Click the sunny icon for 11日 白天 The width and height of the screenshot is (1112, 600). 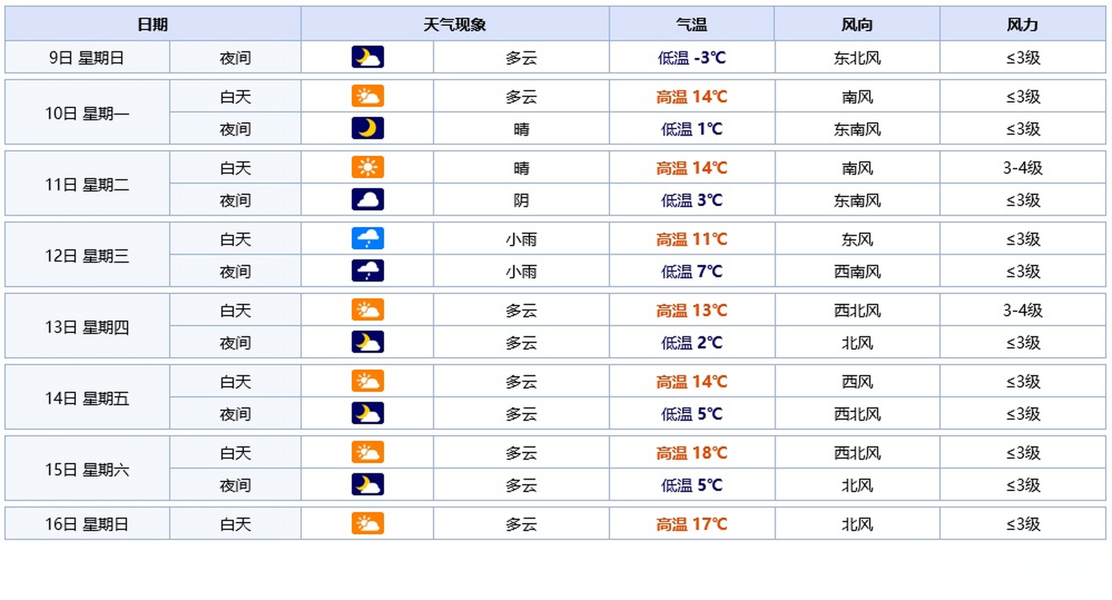pos(368,167)
